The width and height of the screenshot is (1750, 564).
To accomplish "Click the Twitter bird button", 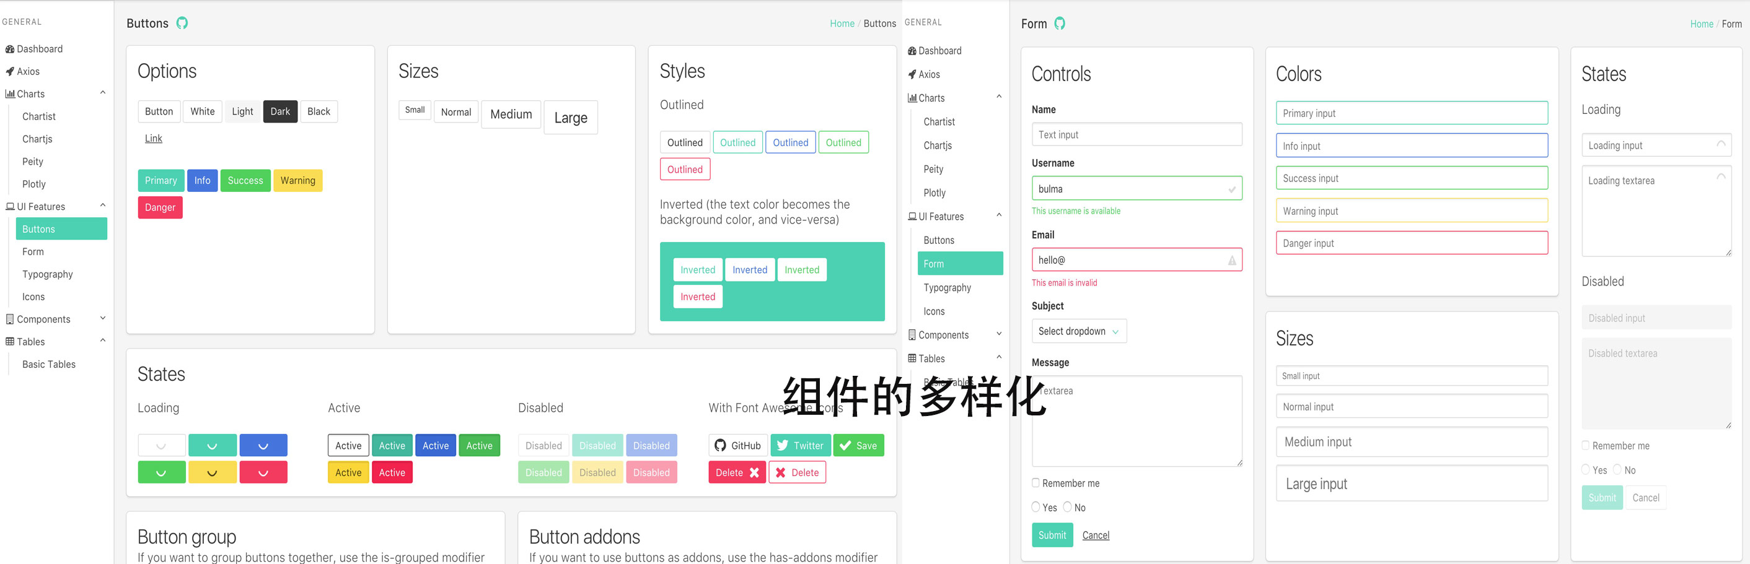I will tap(800, 445).
